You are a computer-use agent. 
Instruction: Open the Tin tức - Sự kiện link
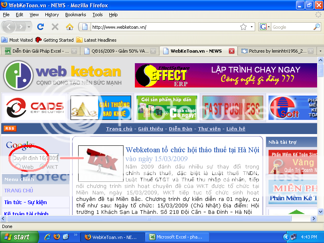click(x=26, y=202)
